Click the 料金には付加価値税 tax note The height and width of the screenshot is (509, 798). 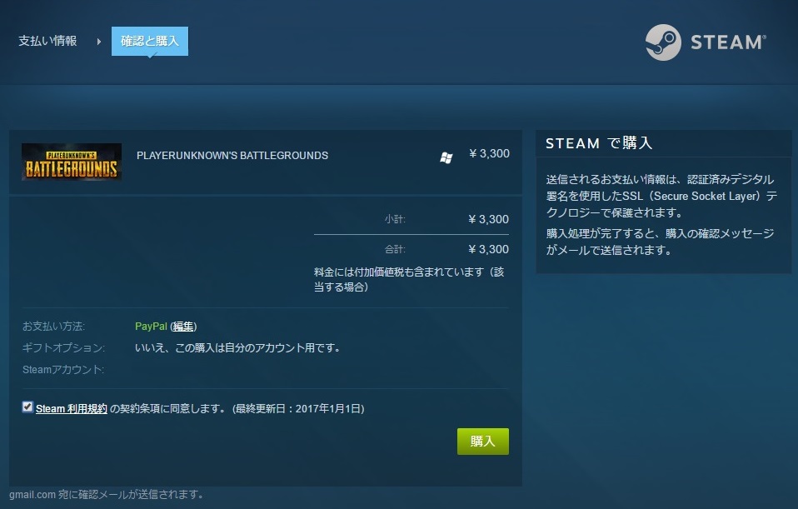pos(409,279)
